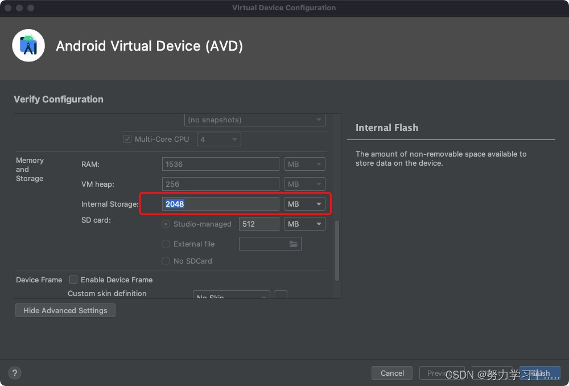This screenshot has height=386, width=569.
Task: Click the settings panel vertical scrollbar
Action: (337, 251)
